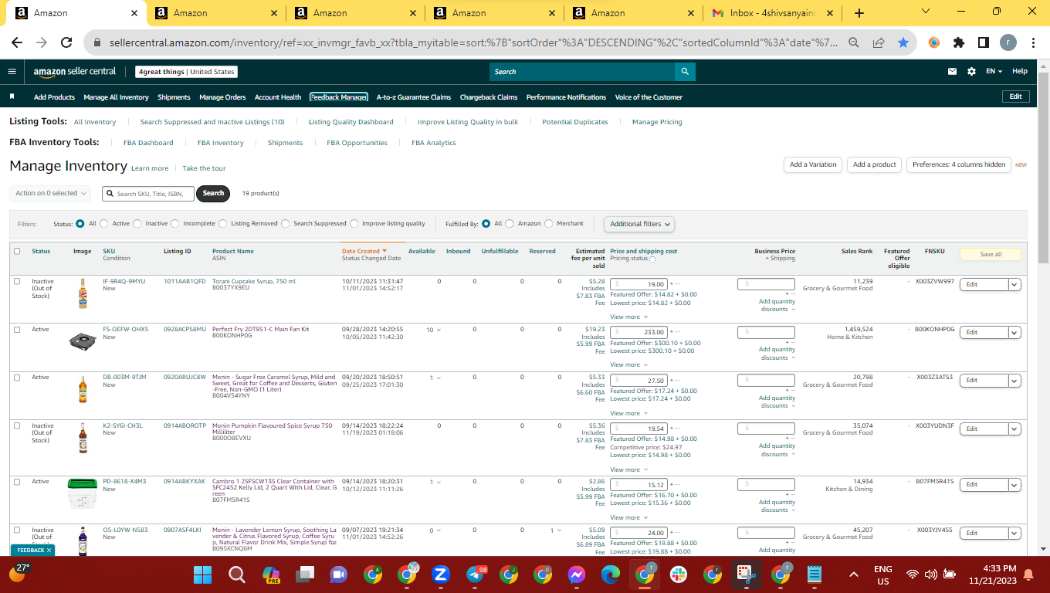This screenshot has width=1050, height=593.
Task: Tick the select-all checkbox in the table header
Action: pos(17,251)
